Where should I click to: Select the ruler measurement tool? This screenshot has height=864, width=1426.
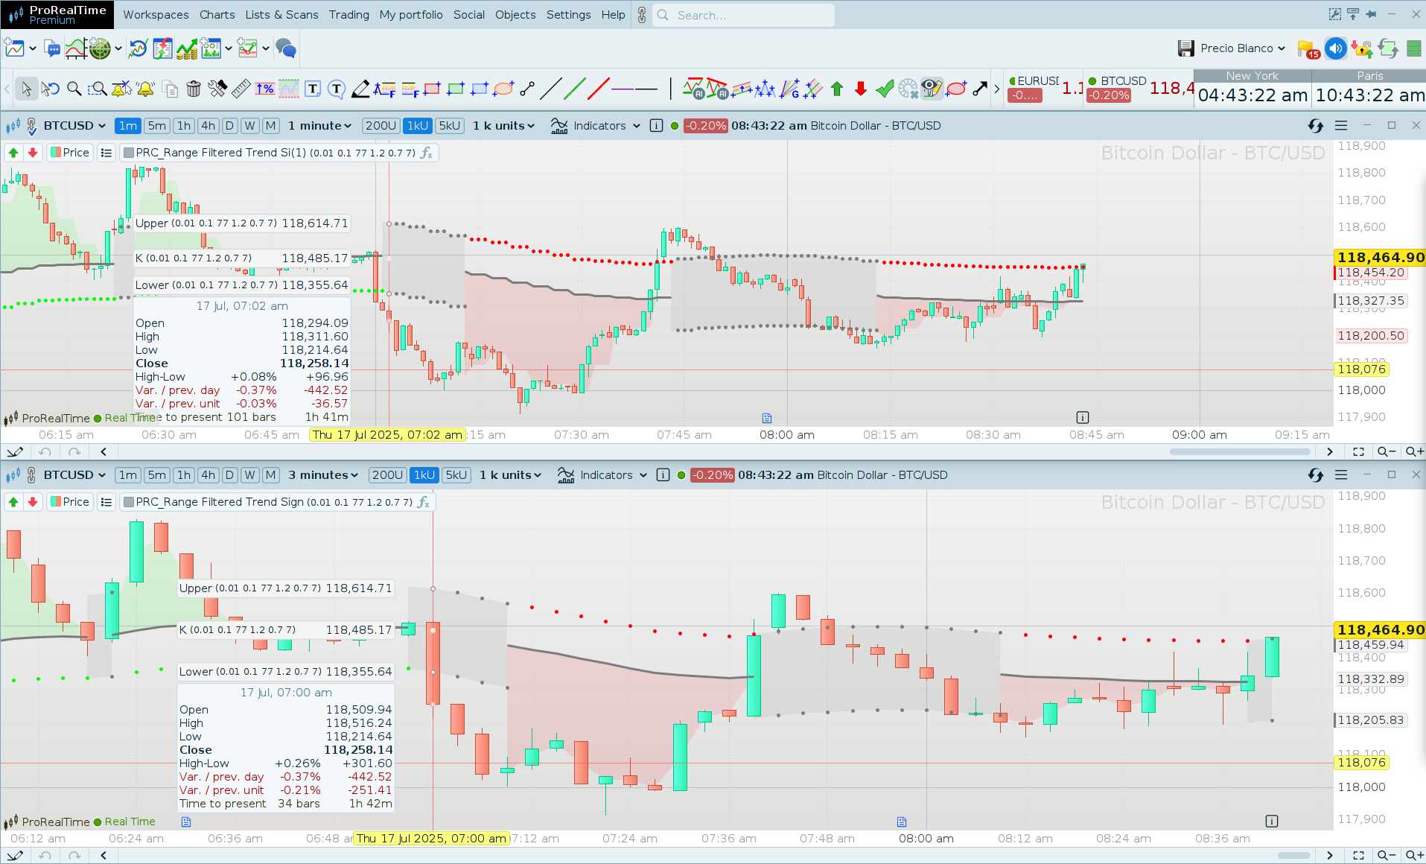(241, 89)
